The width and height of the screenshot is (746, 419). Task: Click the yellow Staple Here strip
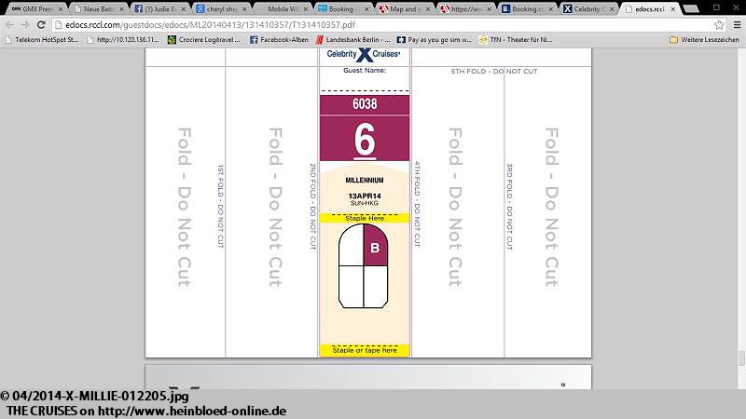(x=365, y=218)
